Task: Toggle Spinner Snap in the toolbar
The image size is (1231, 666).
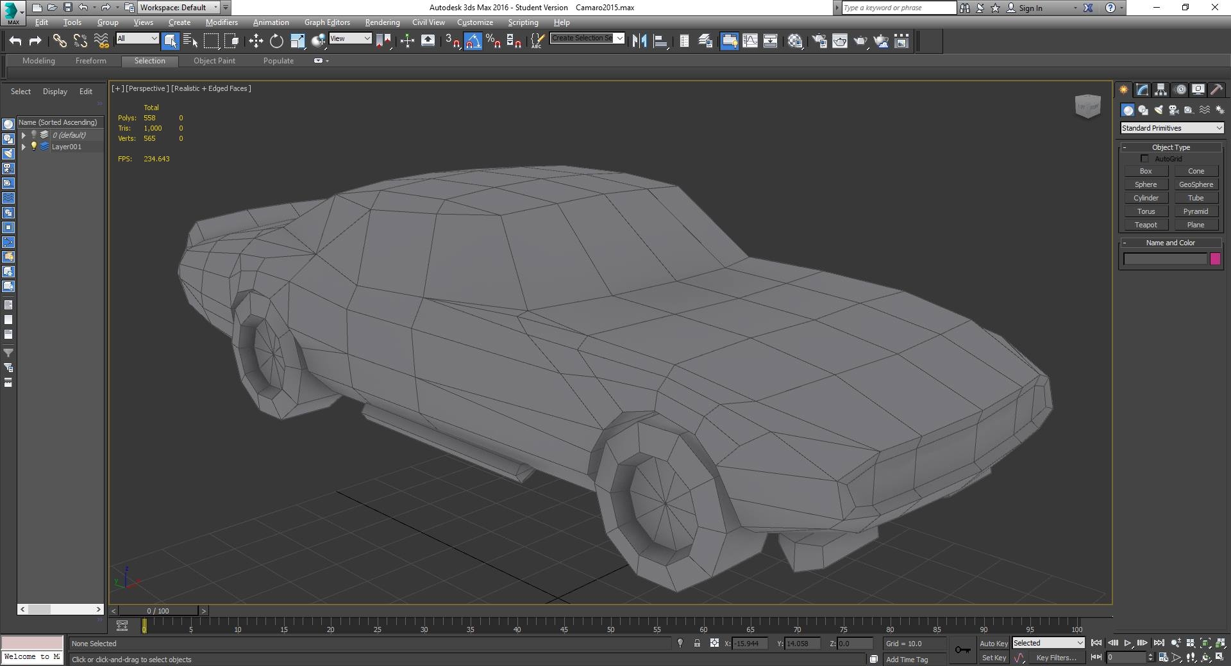Action: pyautogui.click(x=514, y=41)
